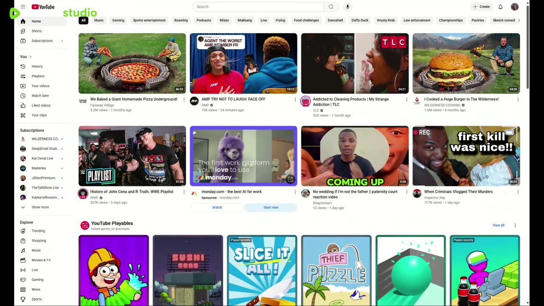
Task: Select the Music filter chip
Action: (x=99, y=20)
